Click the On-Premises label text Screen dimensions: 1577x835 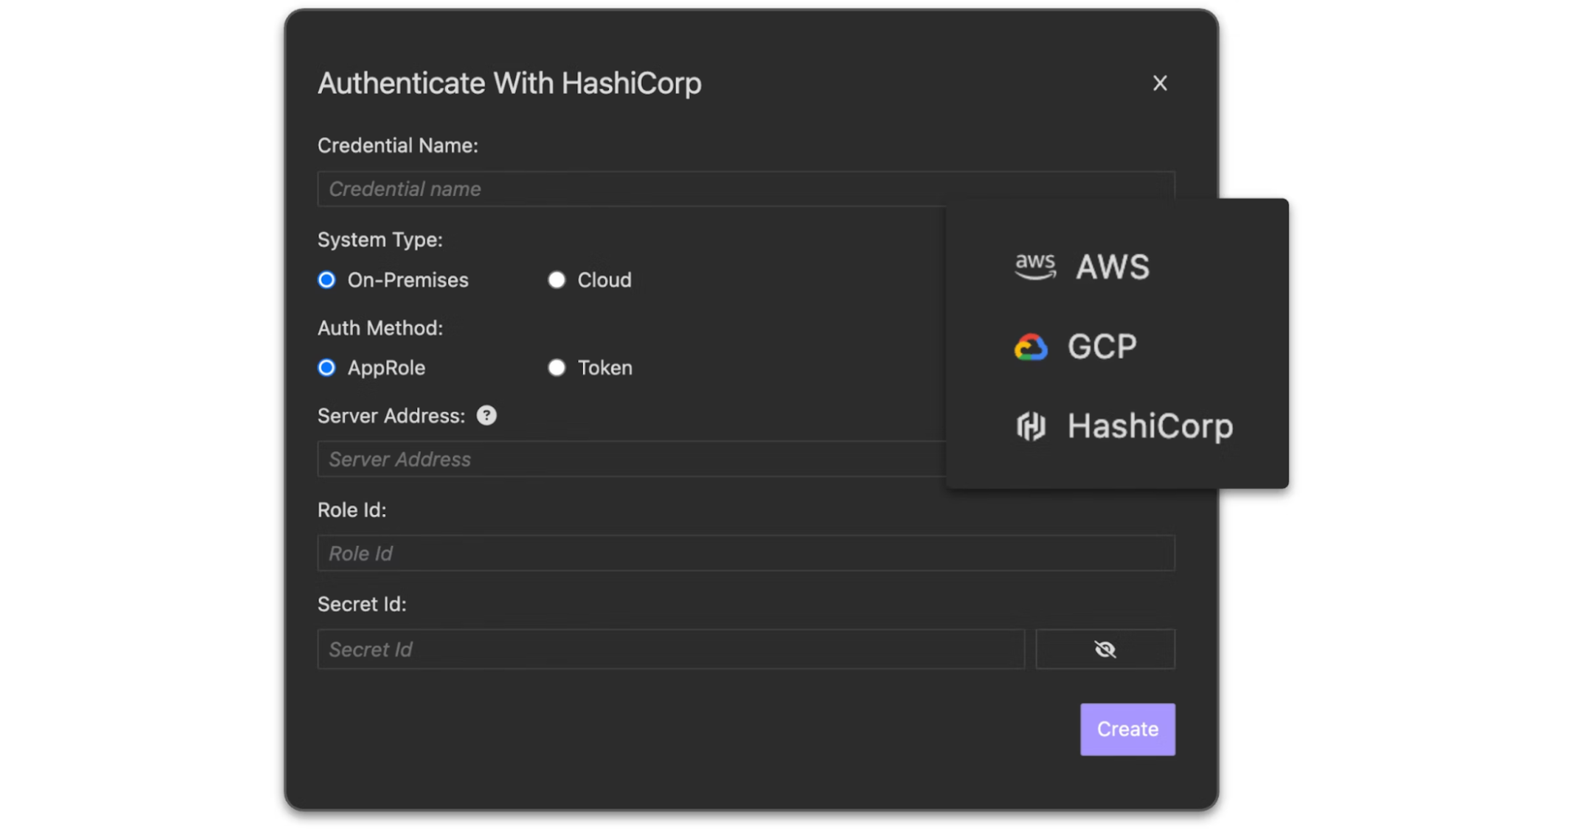pyautogui.click(x=408, y=280)
